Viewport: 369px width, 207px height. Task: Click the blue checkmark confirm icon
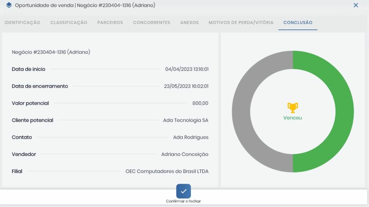(183, 191)
